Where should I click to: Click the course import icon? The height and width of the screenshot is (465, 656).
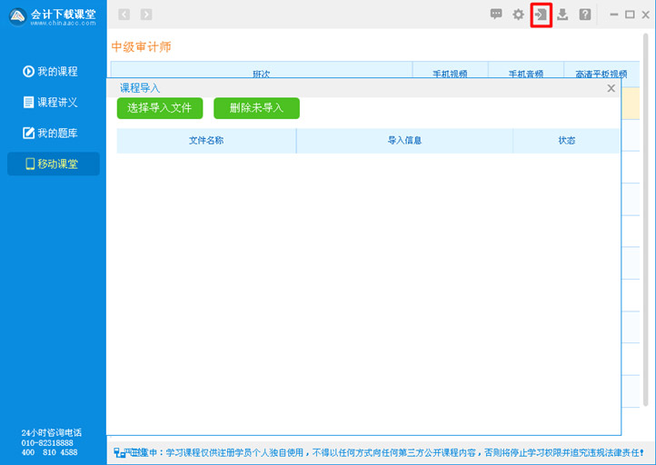coord(541,15)
